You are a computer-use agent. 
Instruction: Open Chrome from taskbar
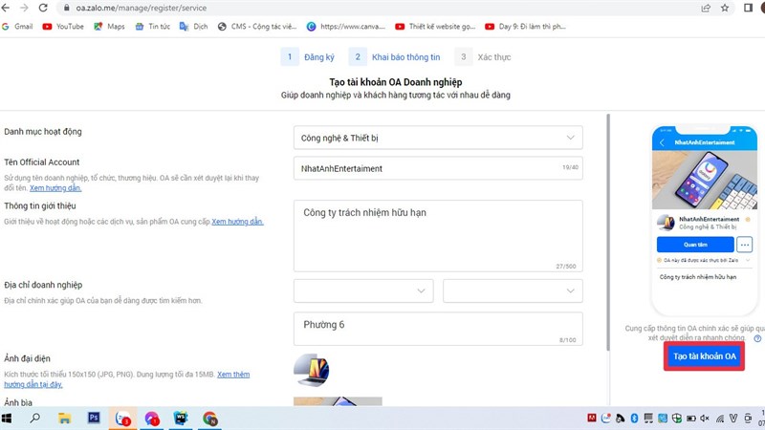pos(209,419)
